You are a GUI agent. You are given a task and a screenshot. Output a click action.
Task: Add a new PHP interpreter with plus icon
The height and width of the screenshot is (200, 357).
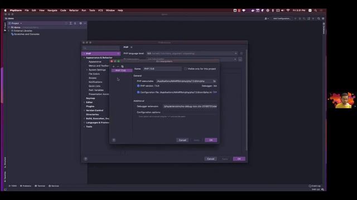pos(114,67)
